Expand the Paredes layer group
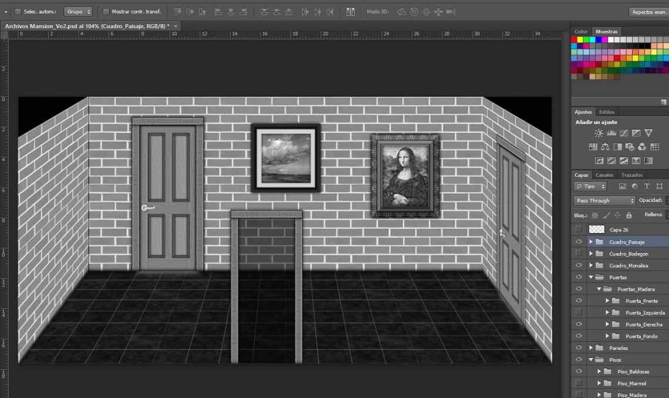Viewport: 669px width, 398px height. [591, 348]
